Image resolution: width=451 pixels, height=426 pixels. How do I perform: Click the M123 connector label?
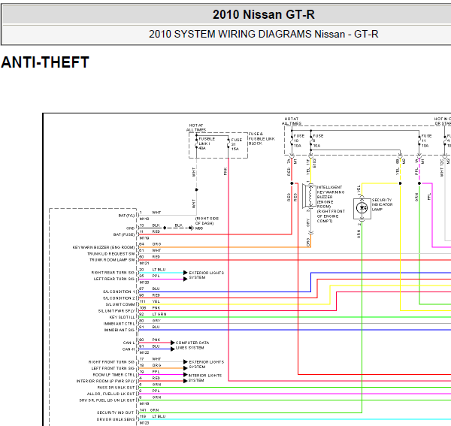pos(144,423)
